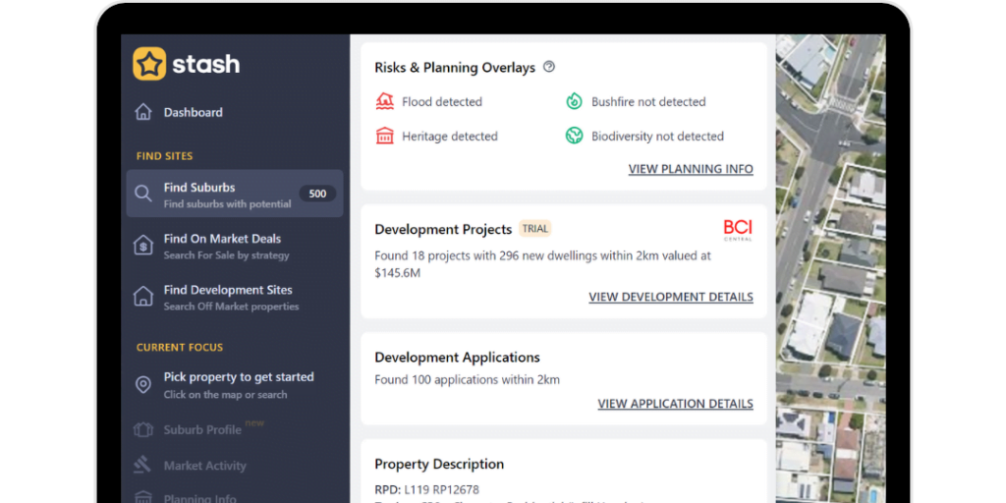Click the Heritage detected icon

(x=385, y=136)
